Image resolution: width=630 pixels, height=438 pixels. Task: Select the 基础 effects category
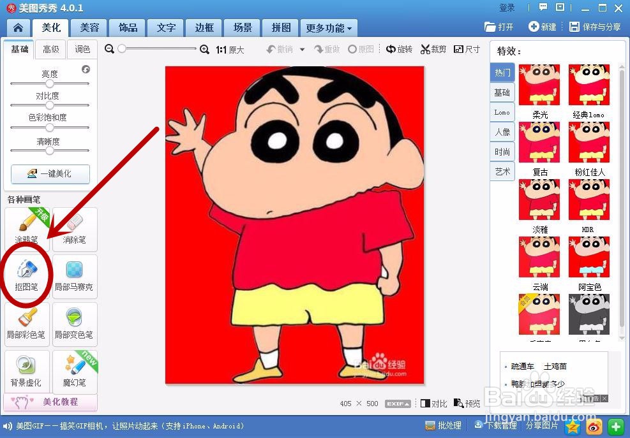click(x=502, y=92)
